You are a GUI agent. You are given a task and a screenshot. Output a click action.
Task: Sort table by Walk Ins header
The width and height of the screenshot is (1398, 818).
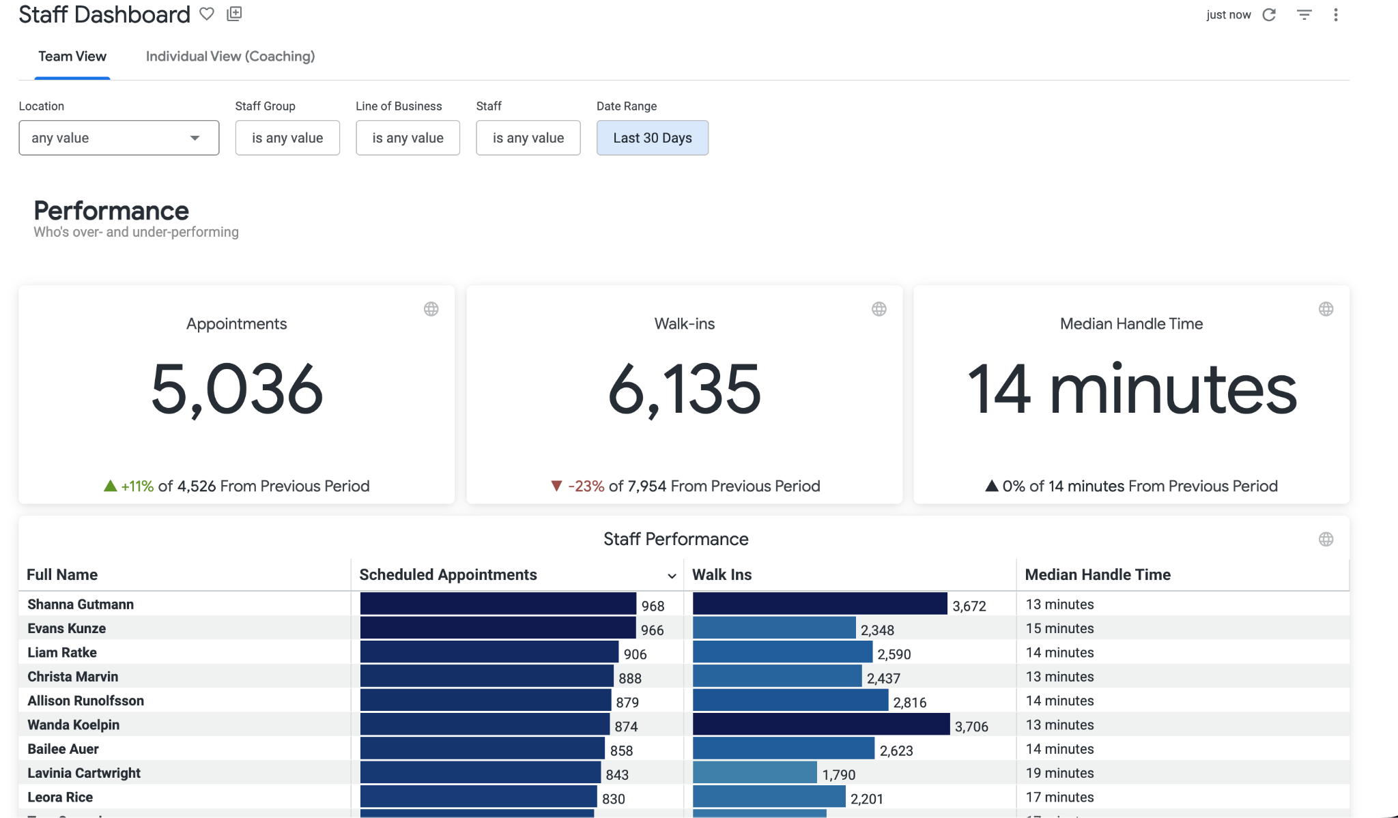click(x=722, y=574)
